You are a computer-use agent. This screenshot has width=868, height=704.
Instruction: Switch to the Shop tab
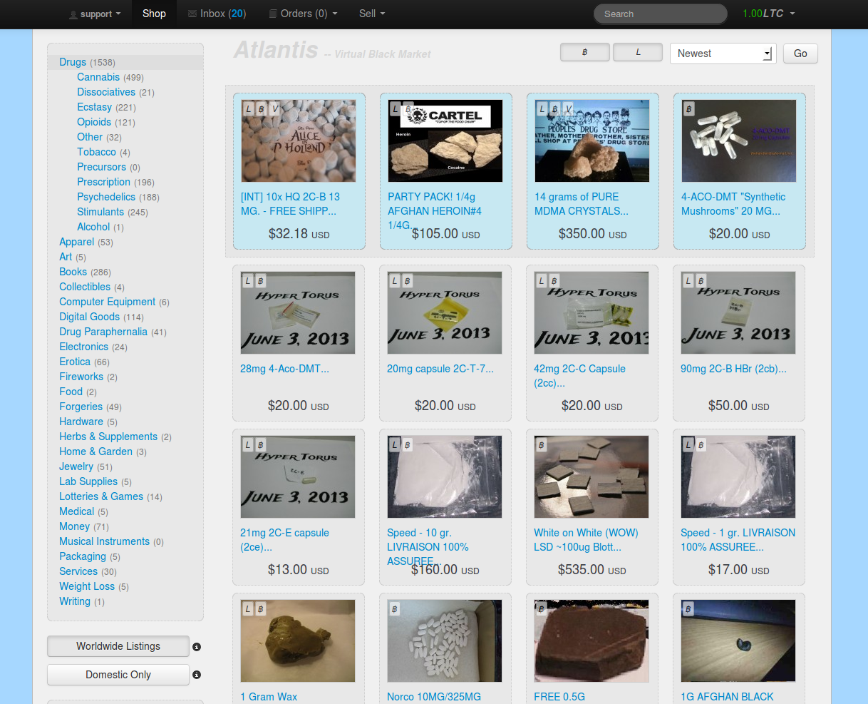(154, 14)
